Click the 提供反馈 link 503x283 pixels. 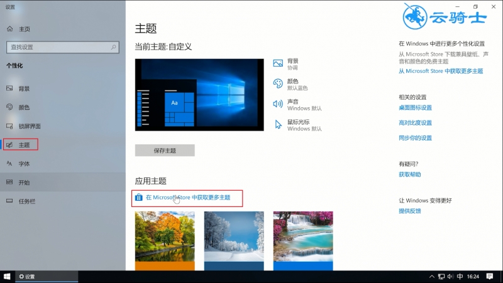410,211
